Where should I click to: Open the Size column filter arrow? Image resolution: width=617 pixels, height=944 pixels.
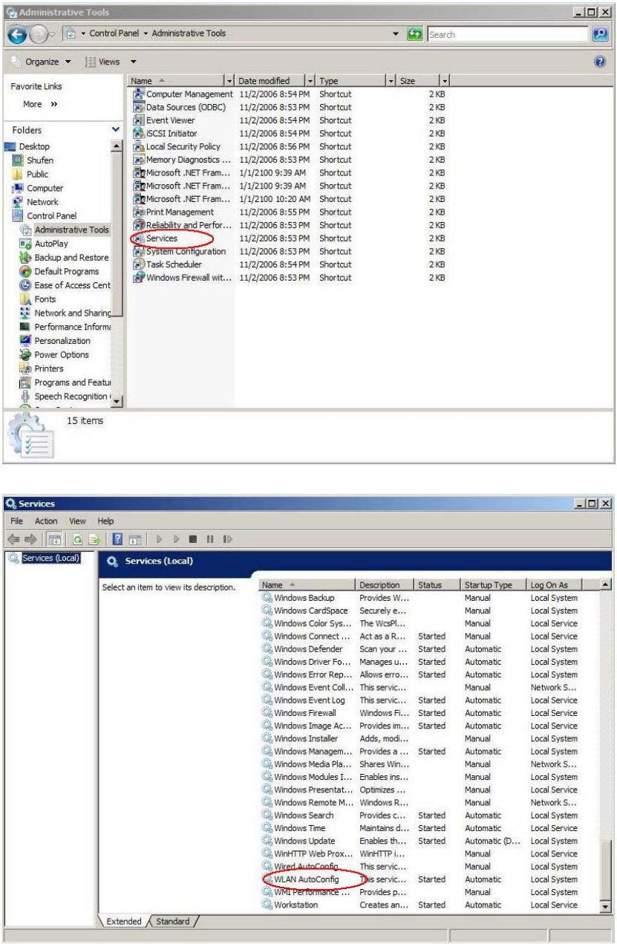pos(445,80)
